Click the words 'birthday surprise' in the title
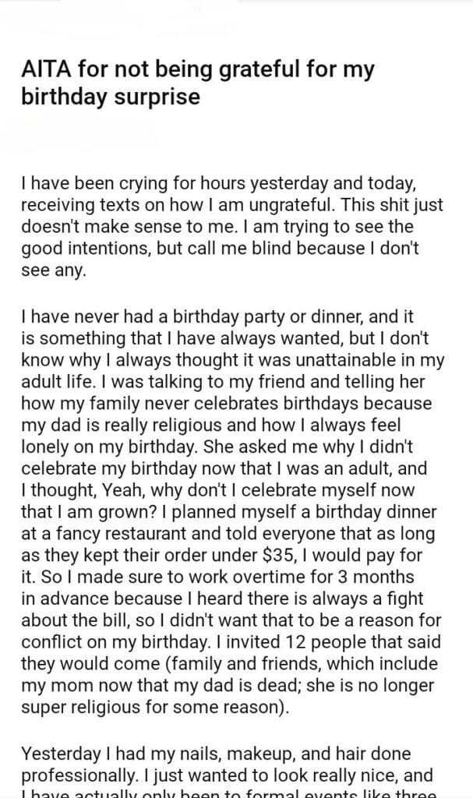The height and width of the screenshot is (798, 473). point(110,97)
